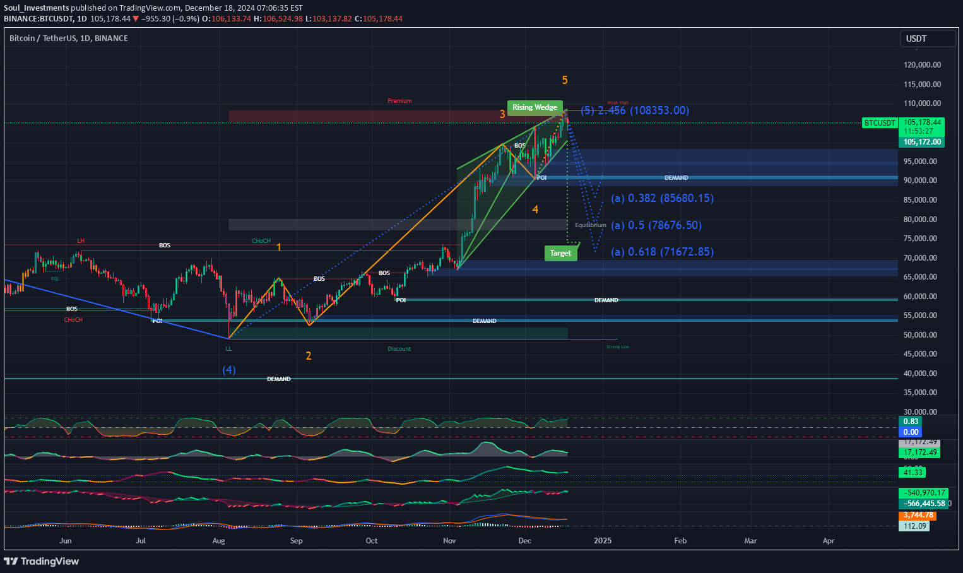Select the green Target label

coord(560,253)
